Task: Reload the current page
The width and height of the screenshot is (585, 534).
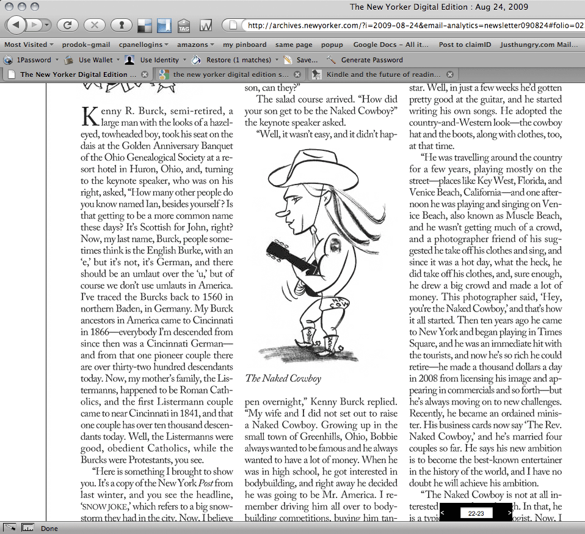Action: [68, 25]
